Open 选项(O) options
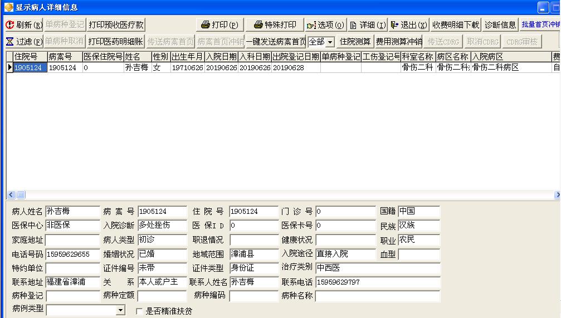This screenshot has height=318, width=561. (x=325, y=25)
